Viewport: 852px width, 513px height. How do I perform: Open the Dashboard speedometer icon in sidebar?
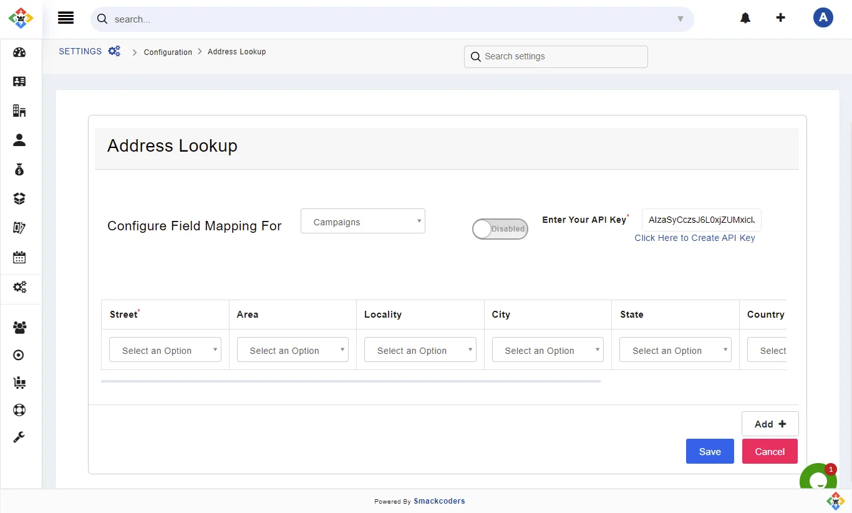pos(19,52)
